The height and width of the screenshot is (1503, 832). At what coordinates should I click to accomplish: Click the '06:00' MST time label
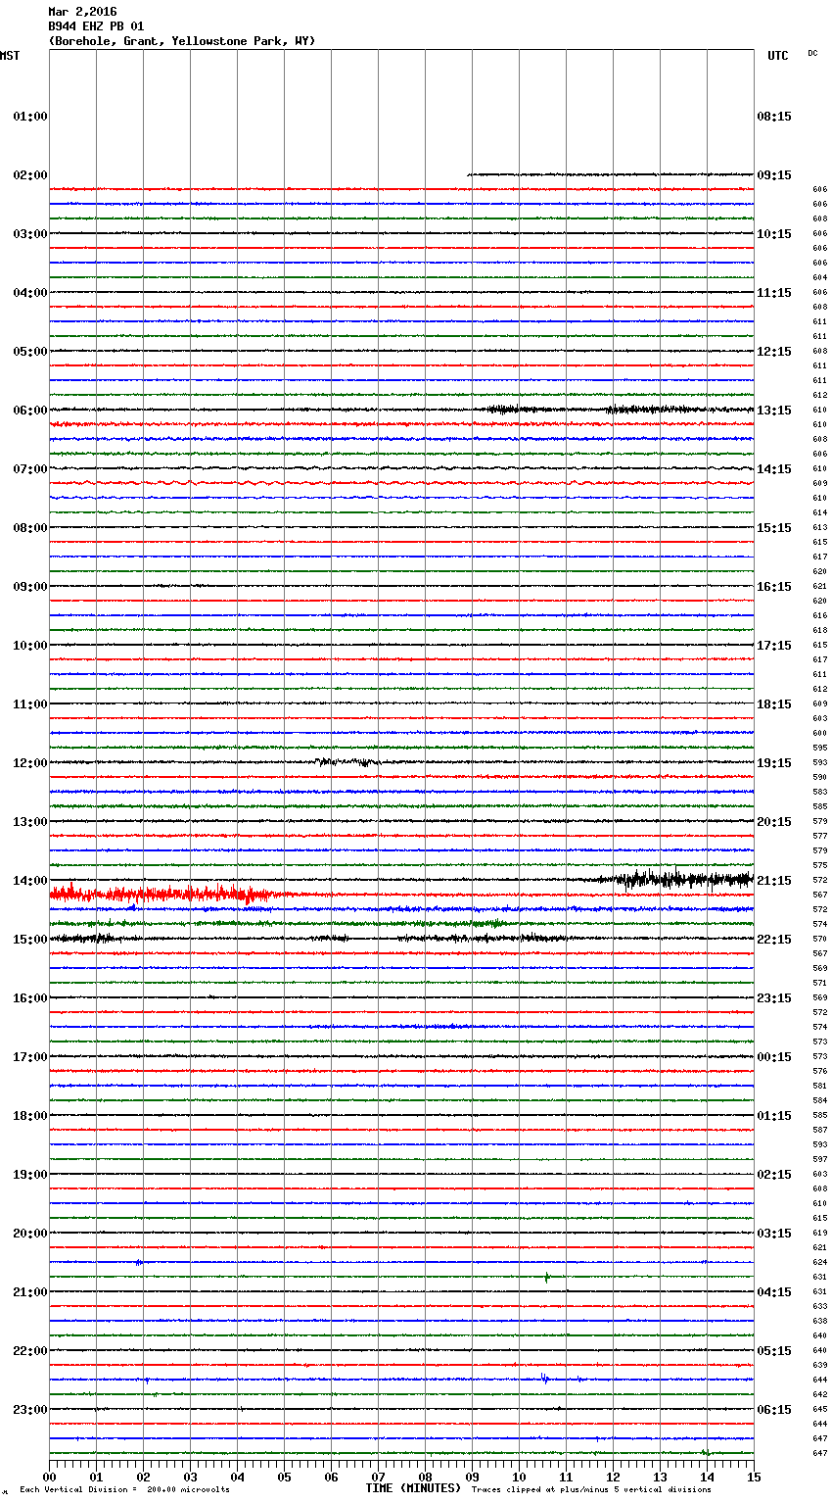pyautogui.click(x=30, y=411)
